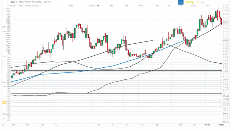The height and width of the screenshot is (131, 234).
Task: Click the tallest green candle at far right
Action: click(x=218, y=13)
